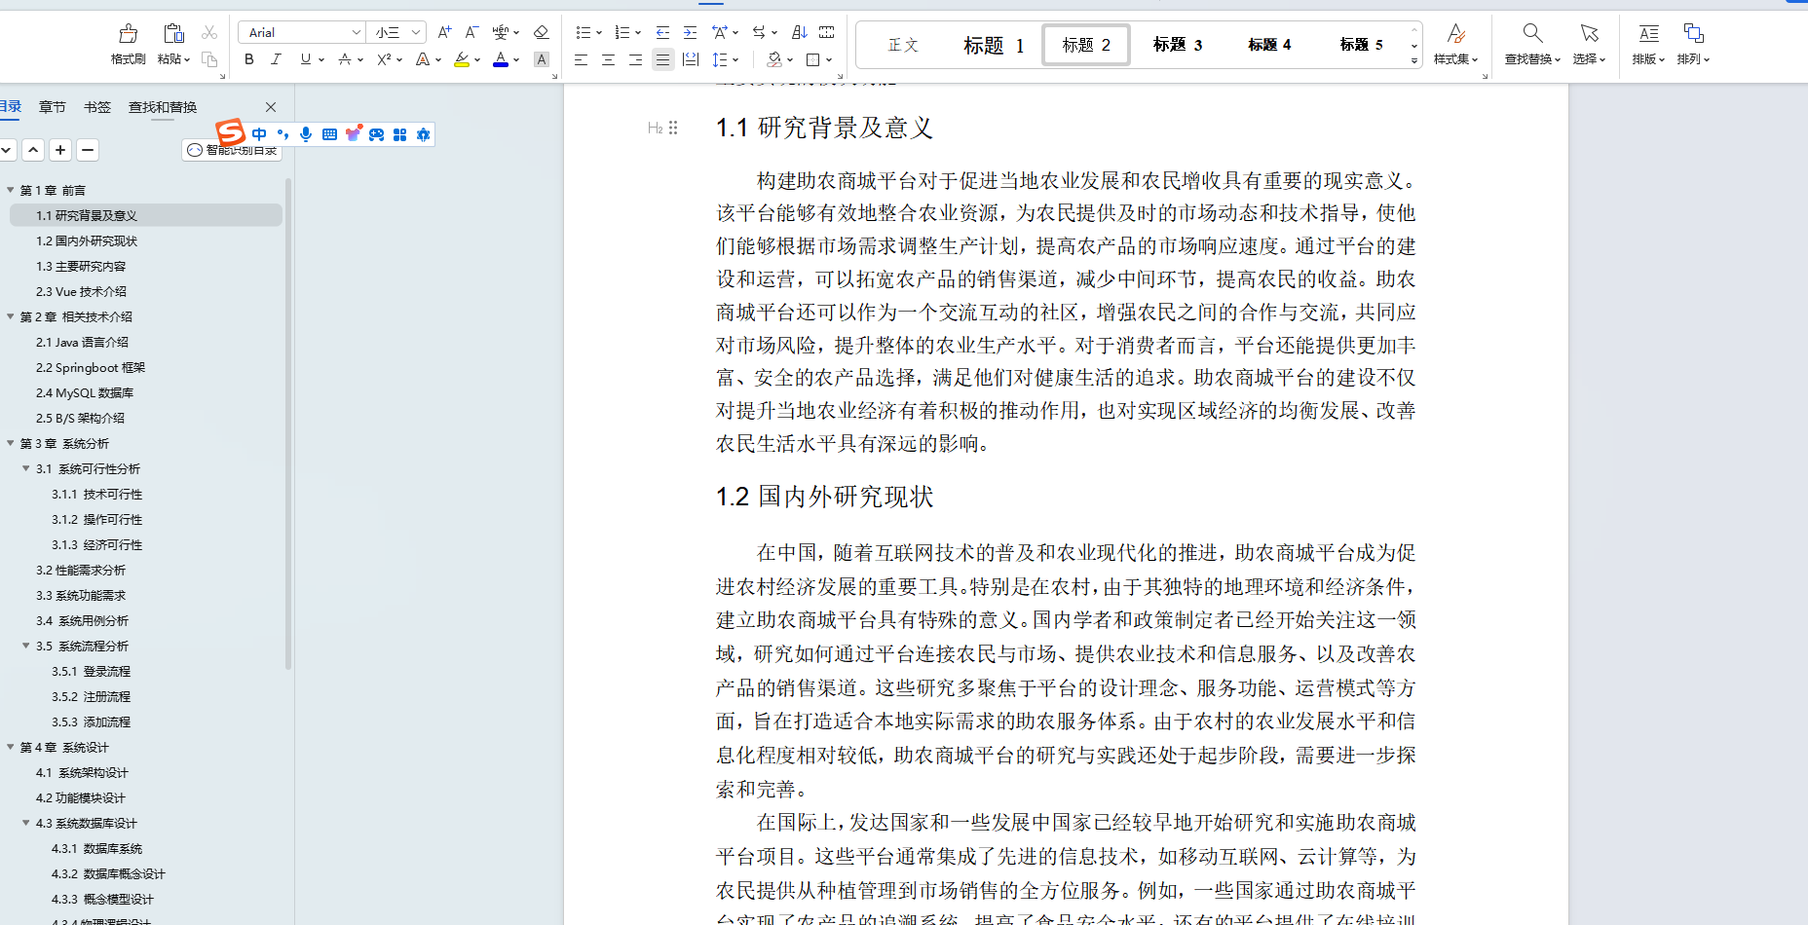
Task: Apply 正文 body text style
Action: (903, 45)
